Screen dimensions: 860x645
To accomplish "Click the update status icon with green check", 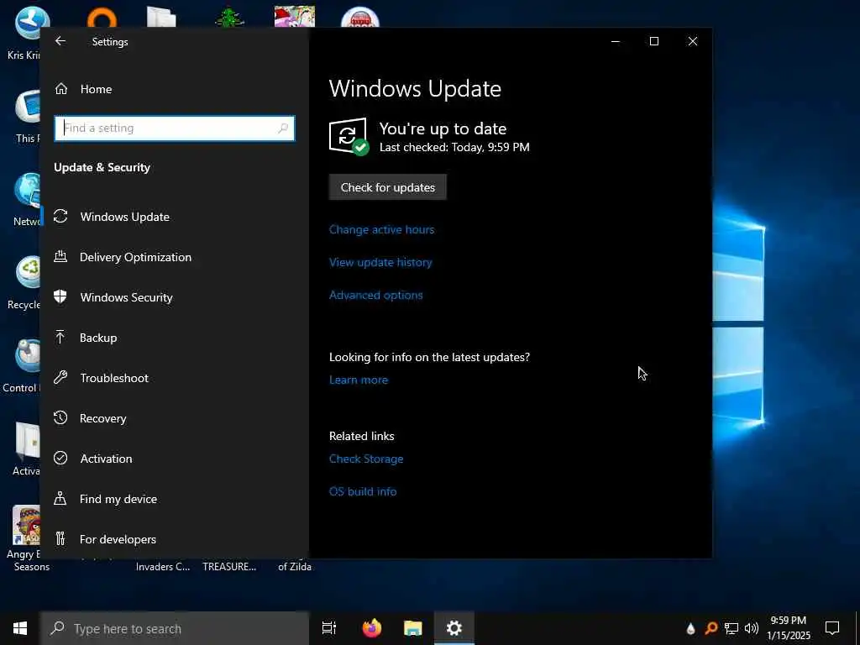I will pyautogui.click(x=349, y=137).
